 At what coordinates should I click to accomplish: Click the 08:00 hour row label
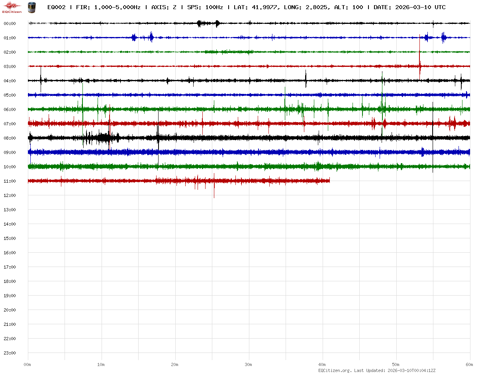point(10,138)
